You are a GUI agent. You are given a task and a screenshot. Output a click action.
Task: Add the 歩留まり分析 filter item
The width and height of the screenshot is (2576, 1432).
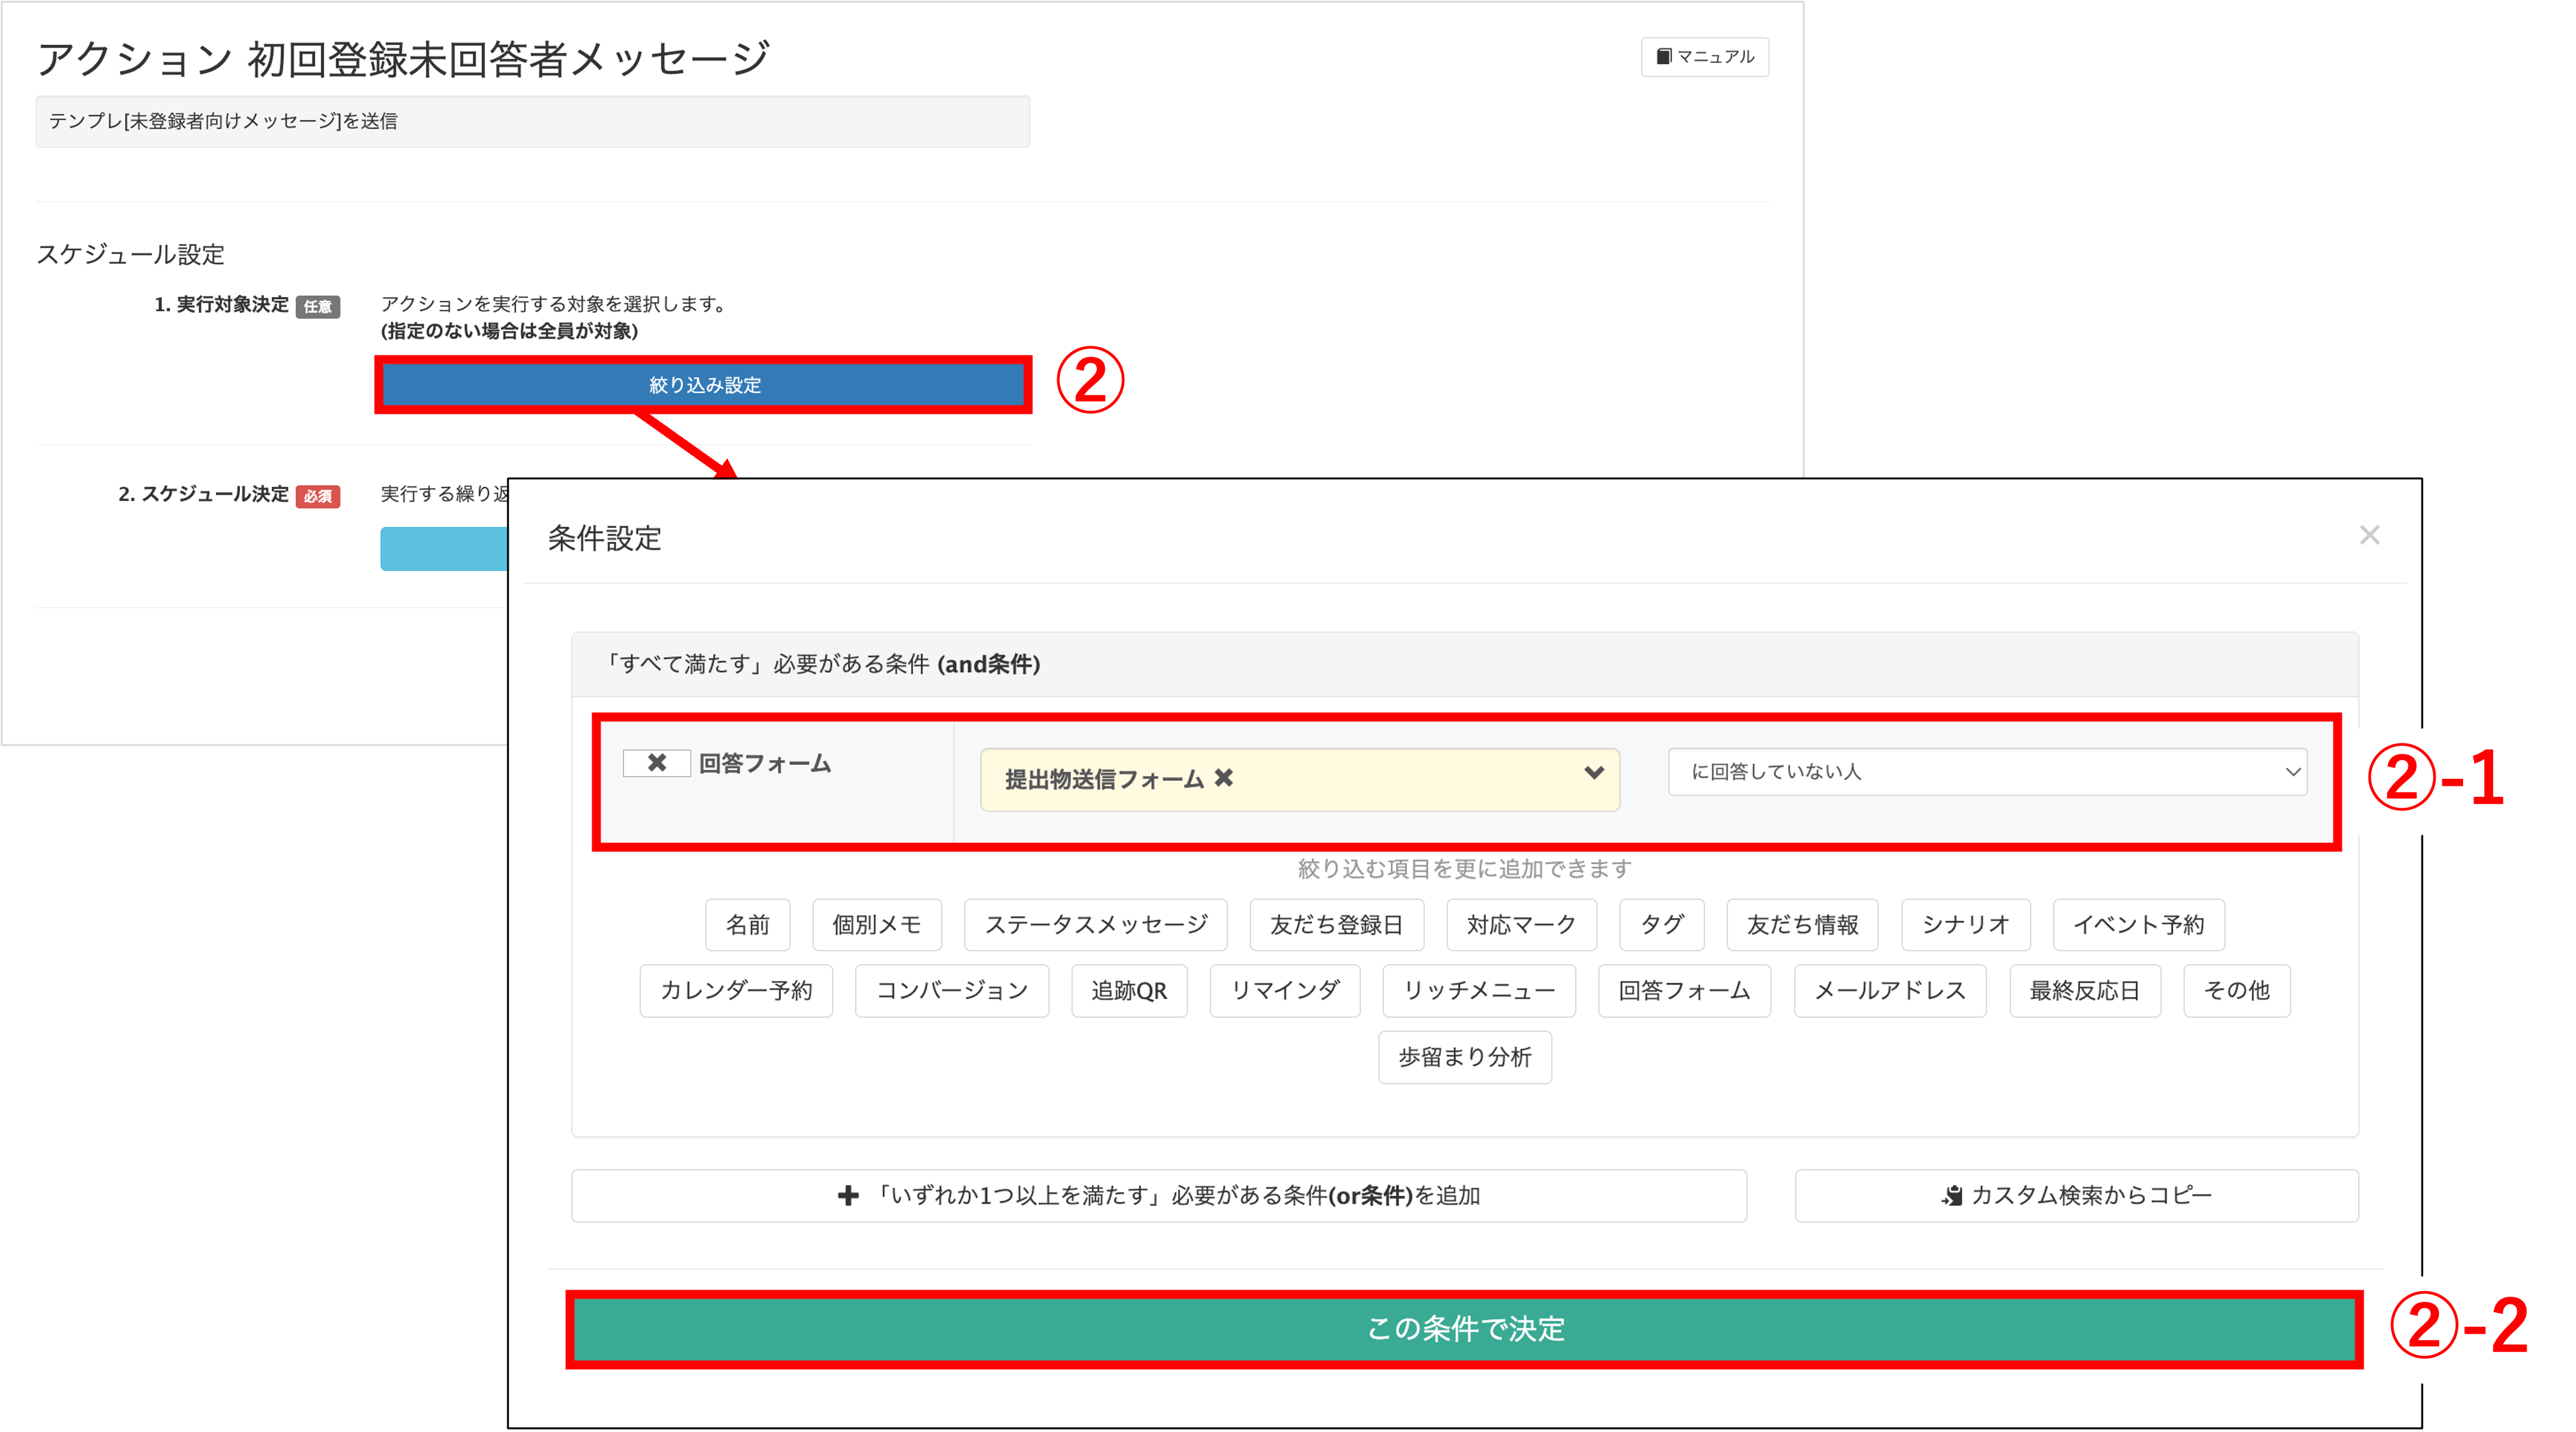[x=1464, y=1057]
